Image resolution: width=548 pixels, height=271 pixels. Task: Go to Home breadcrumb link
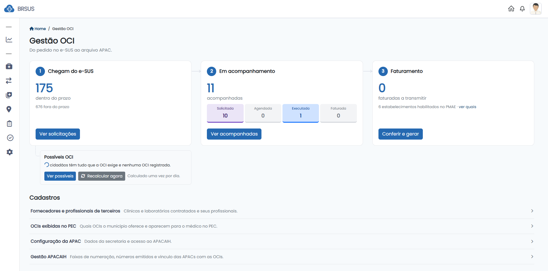(38, 29)
